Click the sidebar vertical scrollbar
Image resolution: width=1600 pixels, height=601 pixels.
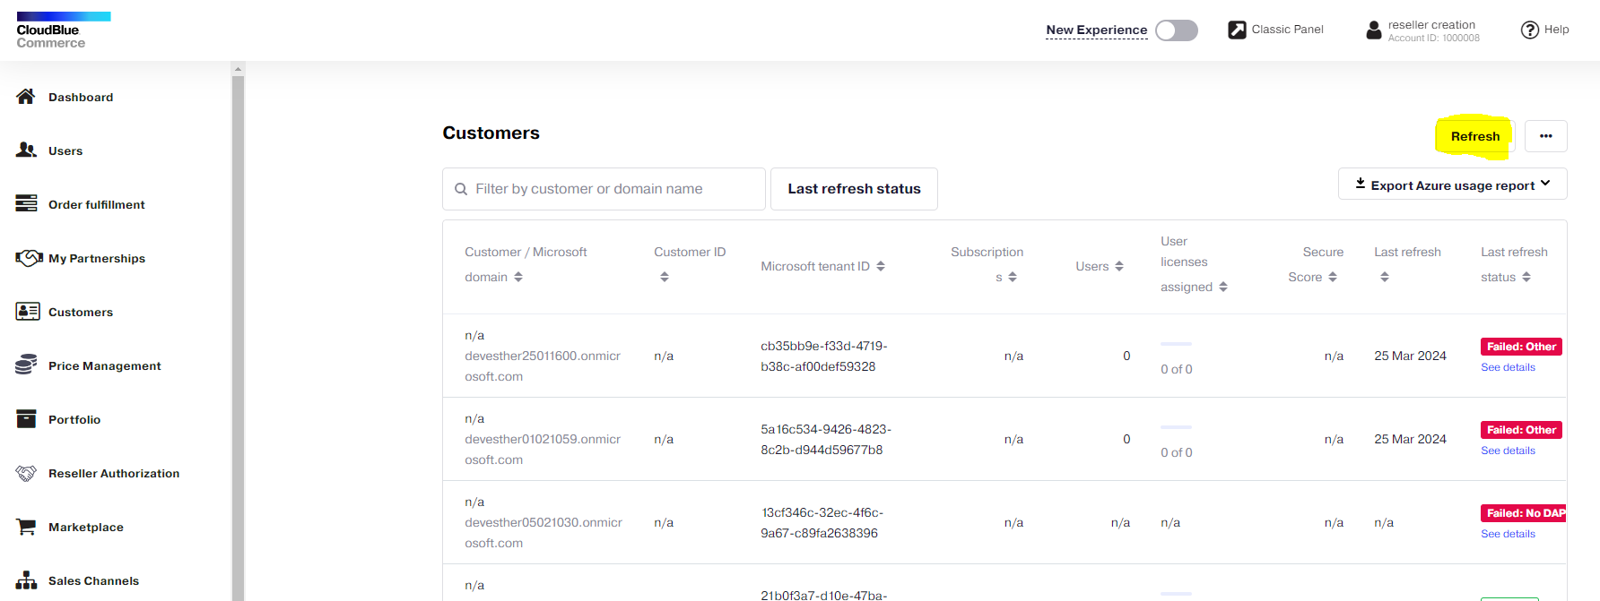point(238,331)
